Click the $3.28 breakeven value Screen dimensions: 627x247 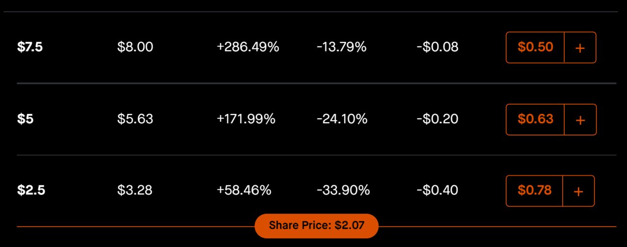pos(135,191)
